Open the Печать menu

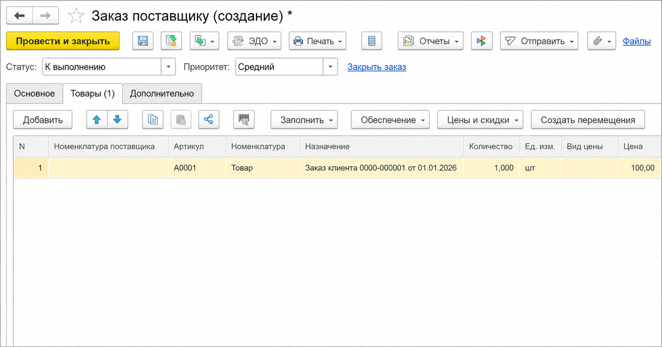pyautogui.click(x=317, y=41)
